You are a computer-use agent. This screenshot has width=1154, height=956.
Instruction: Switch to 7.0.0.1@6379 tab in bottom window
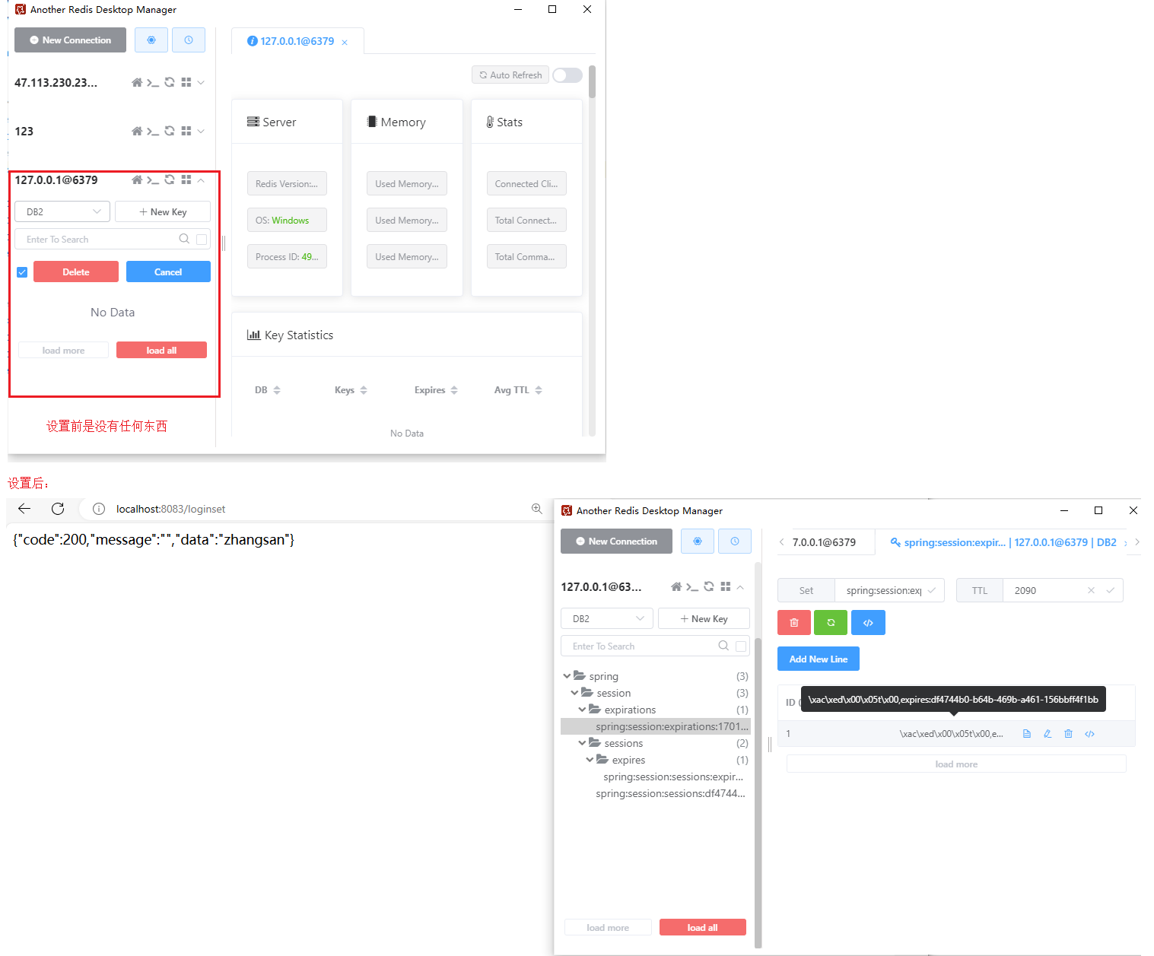pyautogui.click(x=825, y=542)
